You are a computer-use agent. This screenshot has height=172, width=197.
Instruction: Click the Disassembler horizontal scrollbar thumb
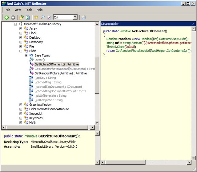[x=125, y=162]
